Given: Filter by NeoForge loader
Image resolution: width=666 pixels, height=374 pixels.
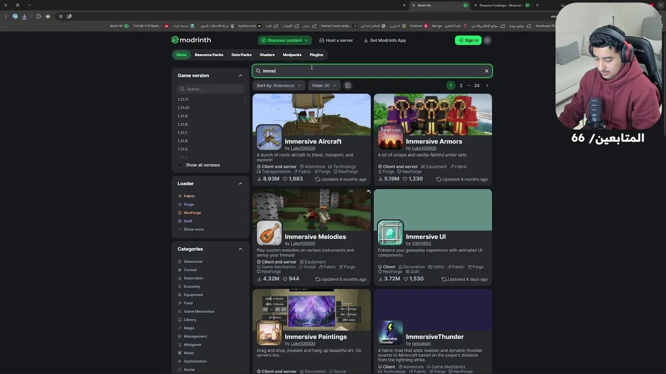Looking at the screenshot, I should [x=189, y=212].
